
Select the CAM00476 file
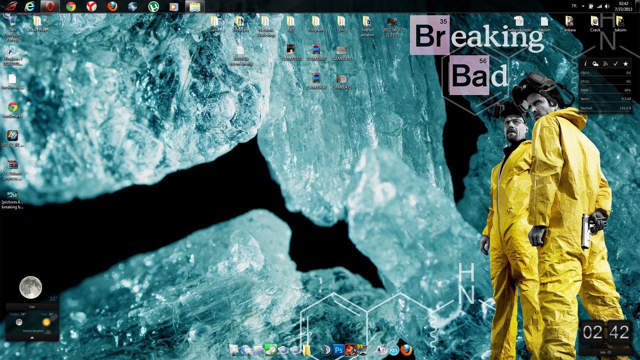[x=342, y=53]
